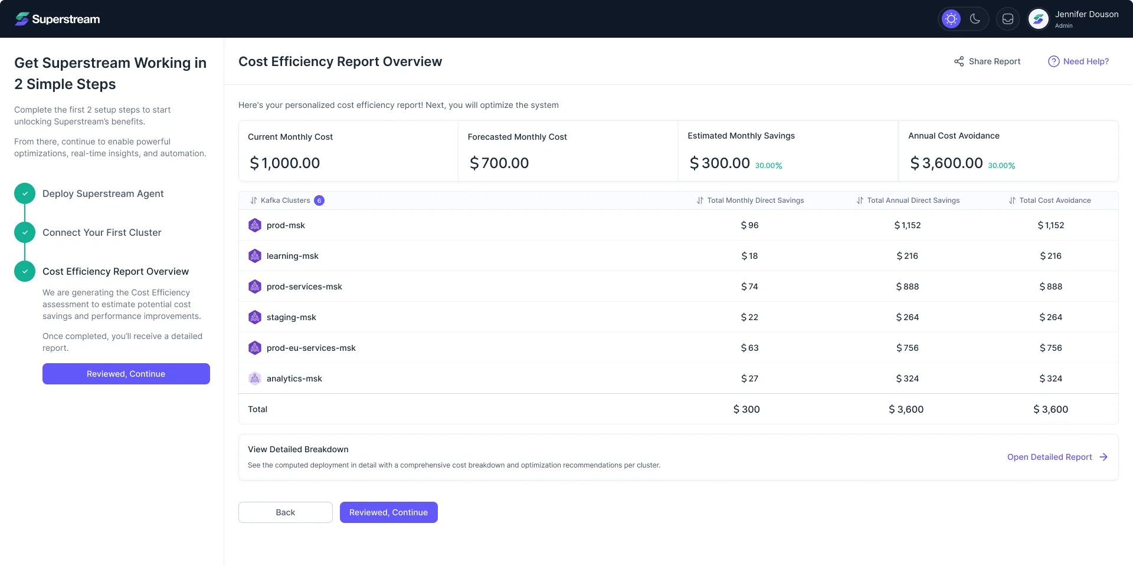This screenshot has height=566, width=1133.
Task: Open Jennifer Douson profile avatar
Action: pyautogui.click(x=1039, y=19)
